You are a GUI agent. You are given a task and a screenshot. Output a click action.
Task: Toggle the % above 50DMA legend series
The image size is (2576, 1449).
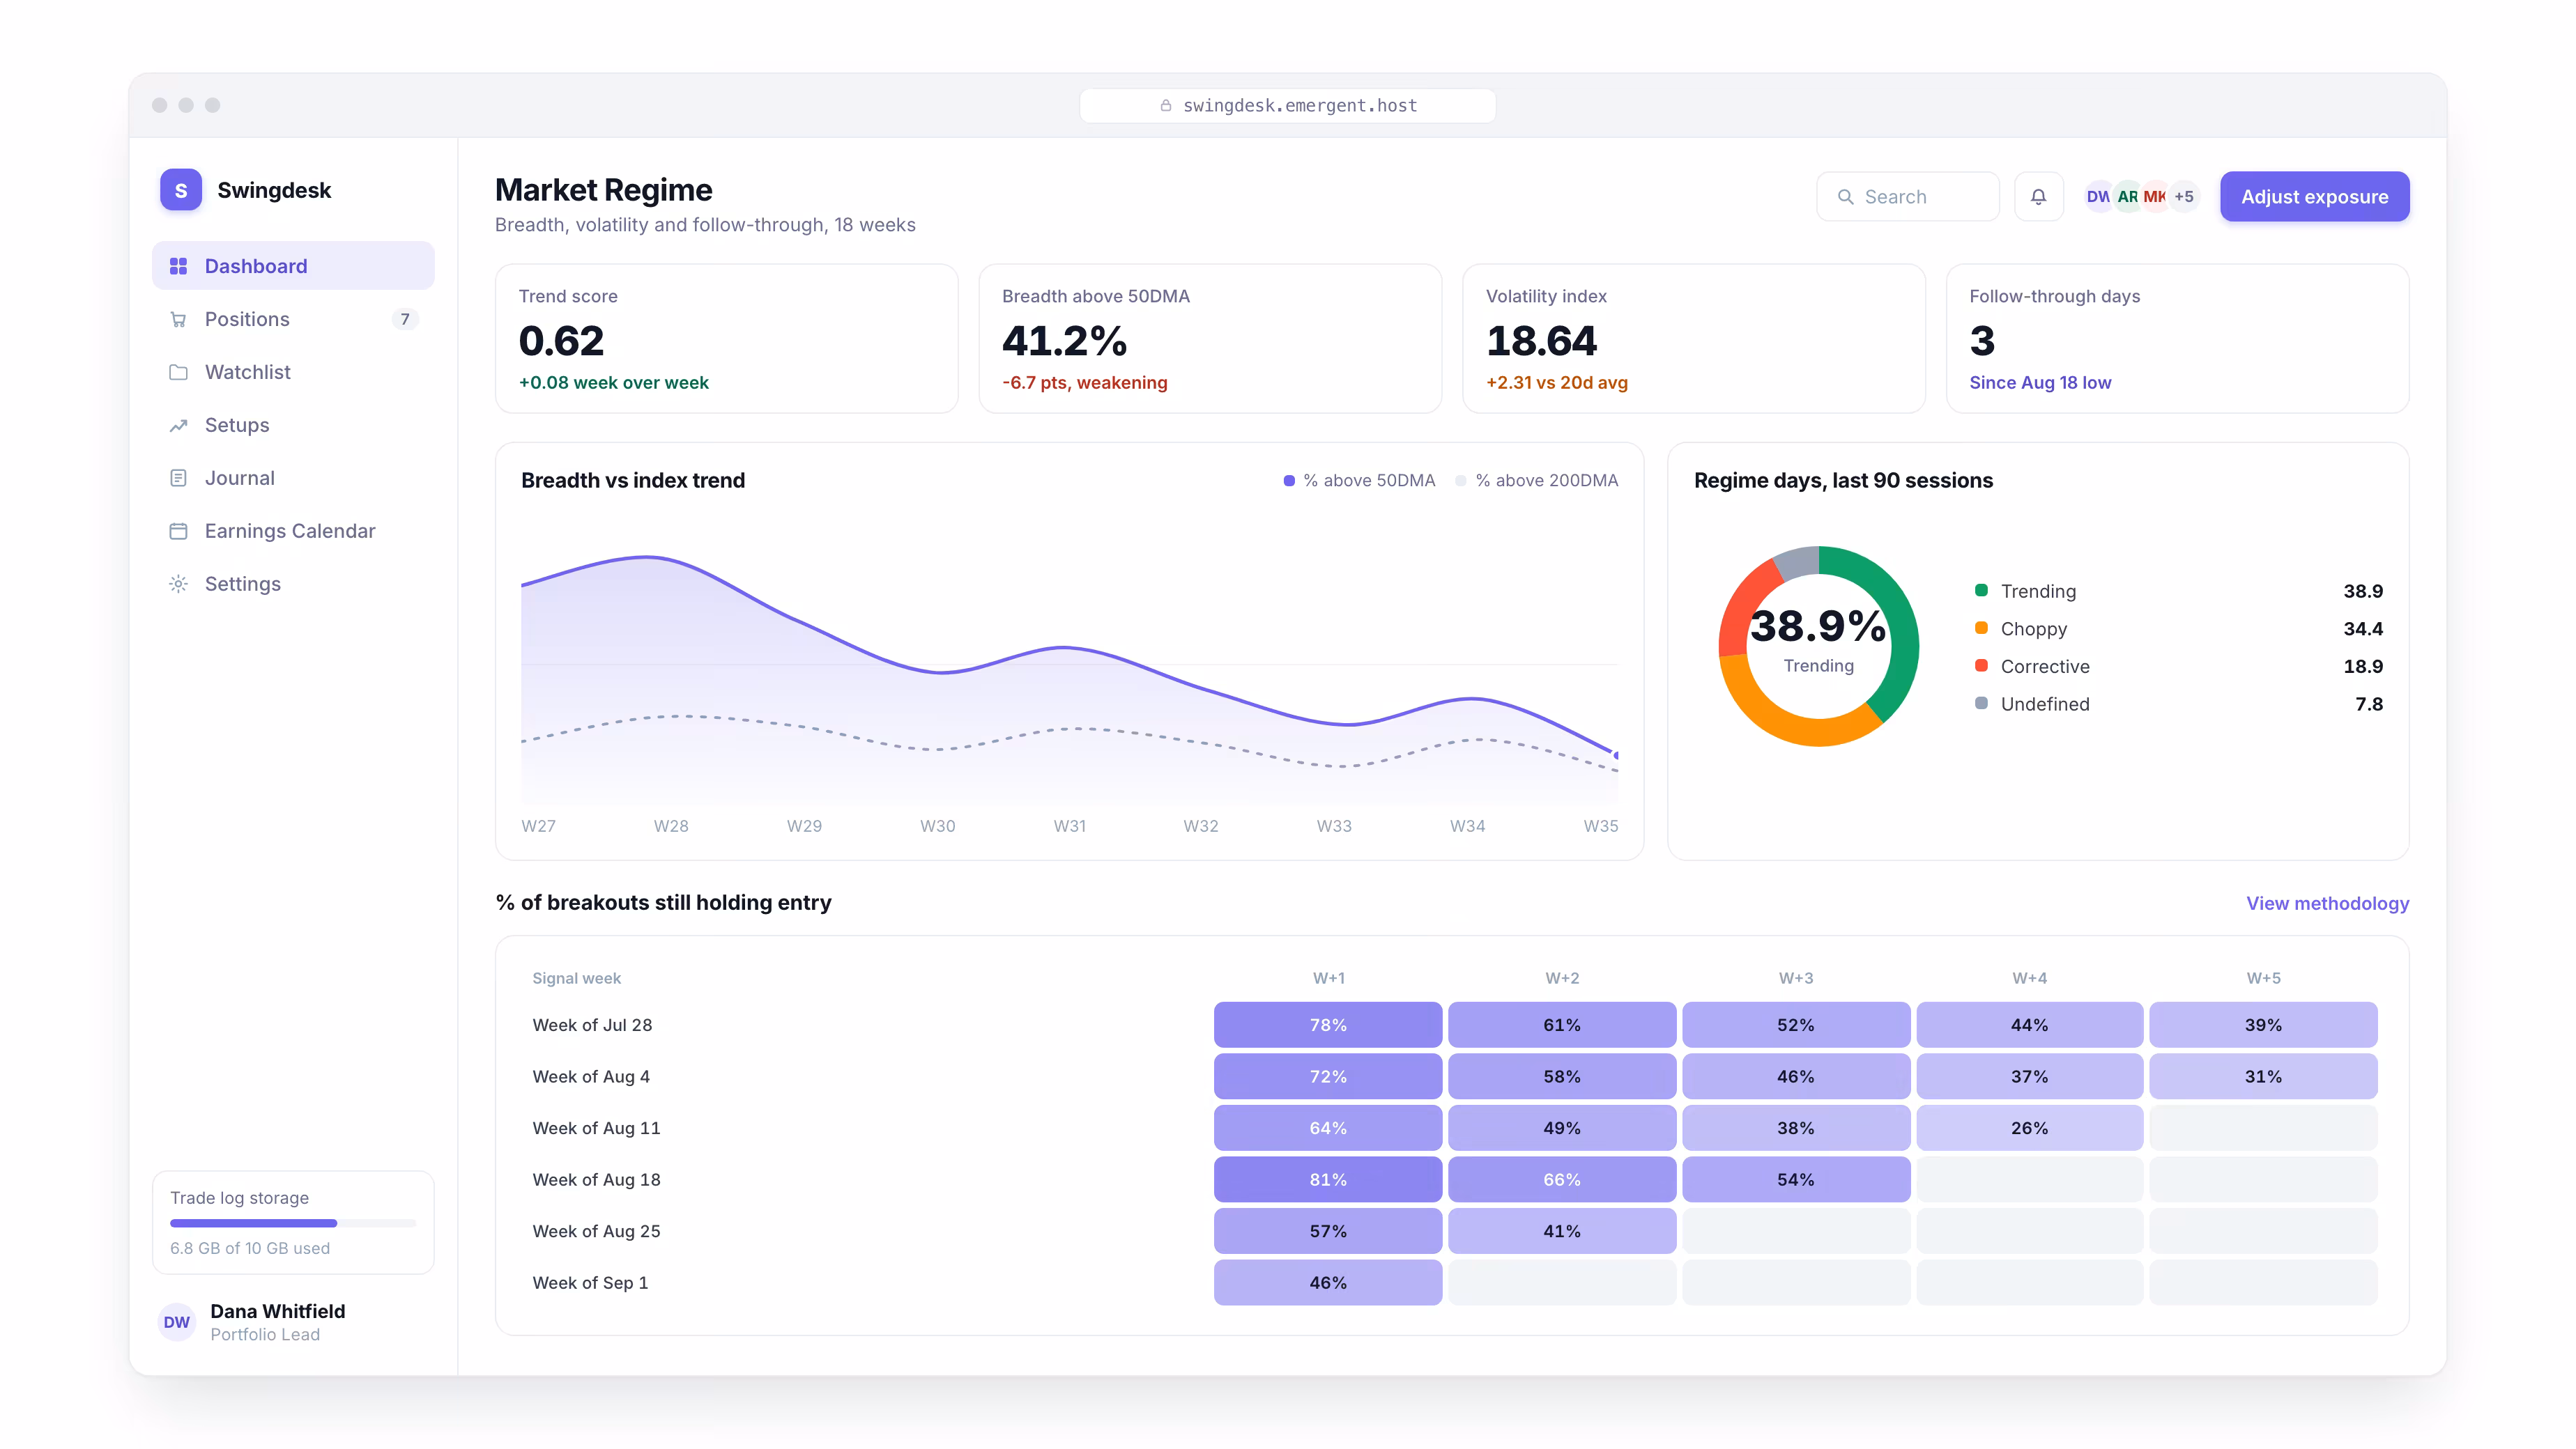coord(1359,481)
